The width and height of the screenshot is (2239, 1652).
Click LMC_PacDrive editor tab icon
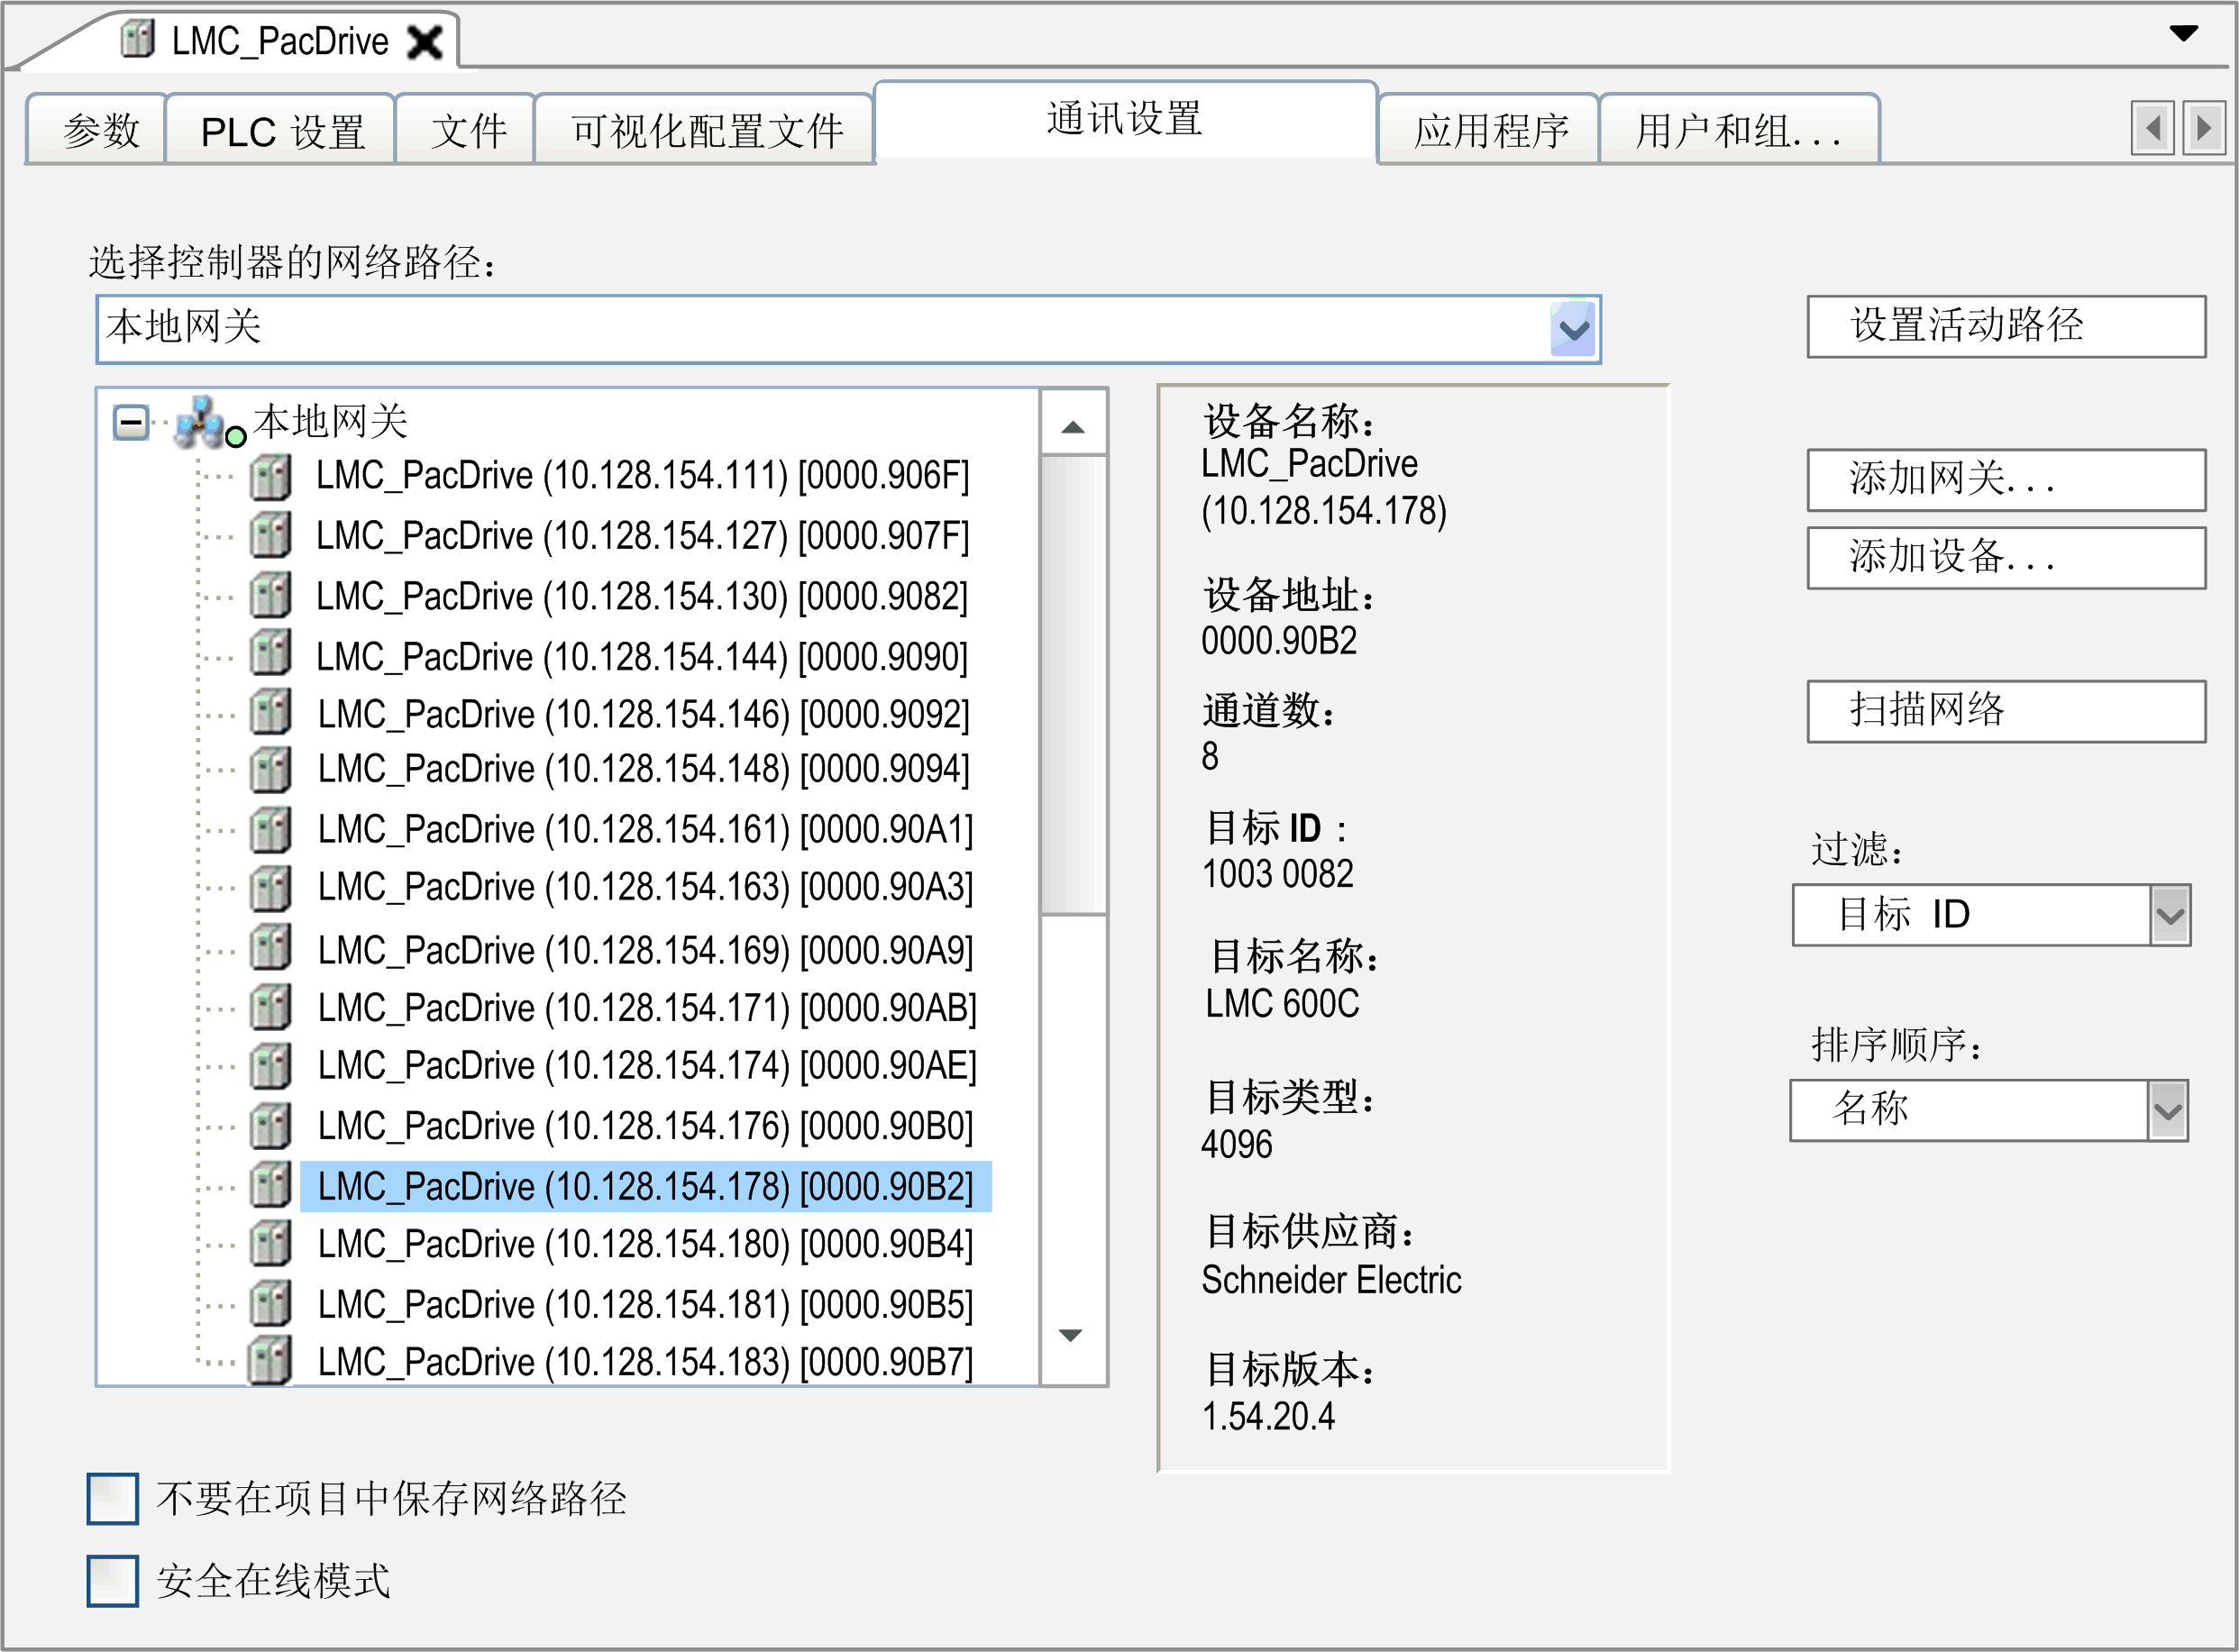[x=137, y=40]
